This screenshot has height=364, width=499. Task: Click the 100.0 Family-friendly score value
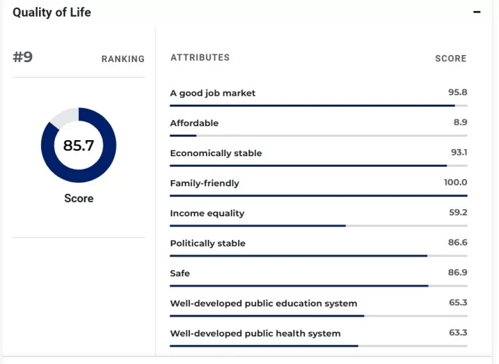pyautogui.click(x=455, y=183)
